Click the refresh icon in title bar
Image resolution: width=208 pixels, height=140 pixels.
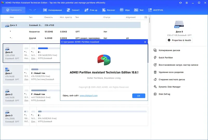[180, 3]
